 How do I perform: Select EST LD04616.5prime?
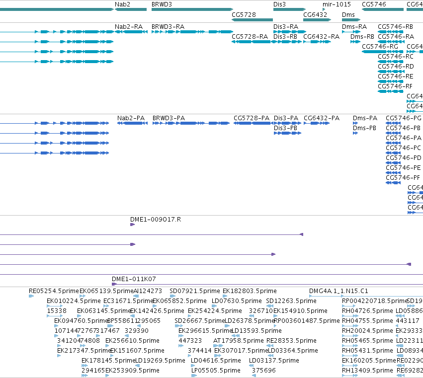click(193, 366)
